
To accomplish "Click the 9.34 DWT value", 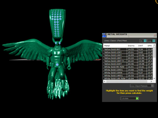I will [x=141, y=49].
